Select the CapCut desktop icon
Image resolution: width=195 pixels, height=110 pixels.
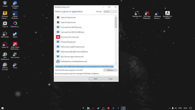point(5,24)
